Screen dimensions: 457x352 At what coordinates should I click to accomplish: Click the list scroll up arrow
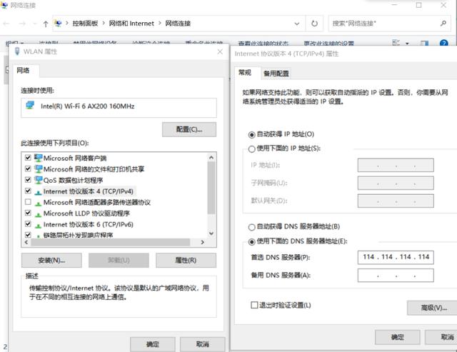tap(211, 157)
